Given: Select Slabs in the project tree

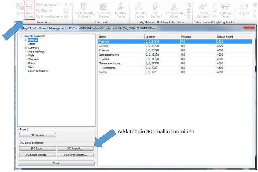Looking at the screenshot, I should [x=31, y=67].
